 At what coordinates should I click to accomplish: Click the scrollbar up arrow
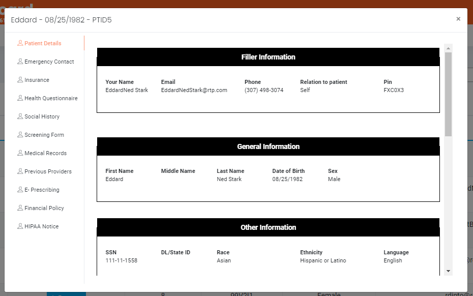pos(448,48)
